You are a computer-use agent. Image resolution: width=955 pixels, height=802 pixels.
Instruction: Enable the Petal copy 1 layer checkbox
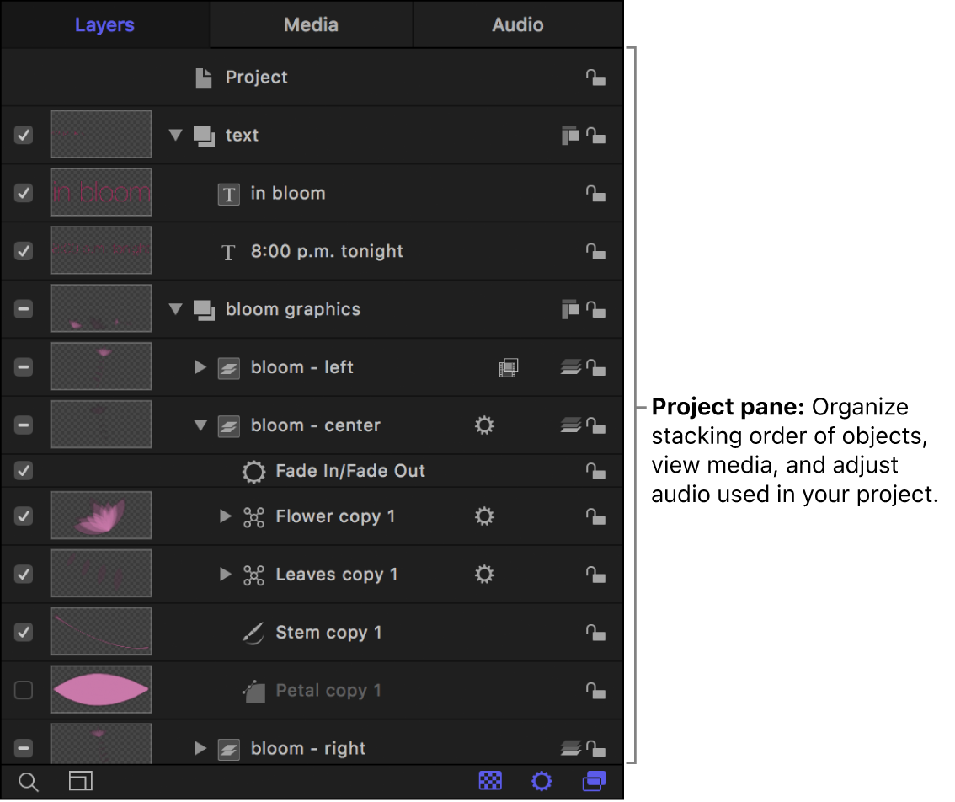pos(23,689)
